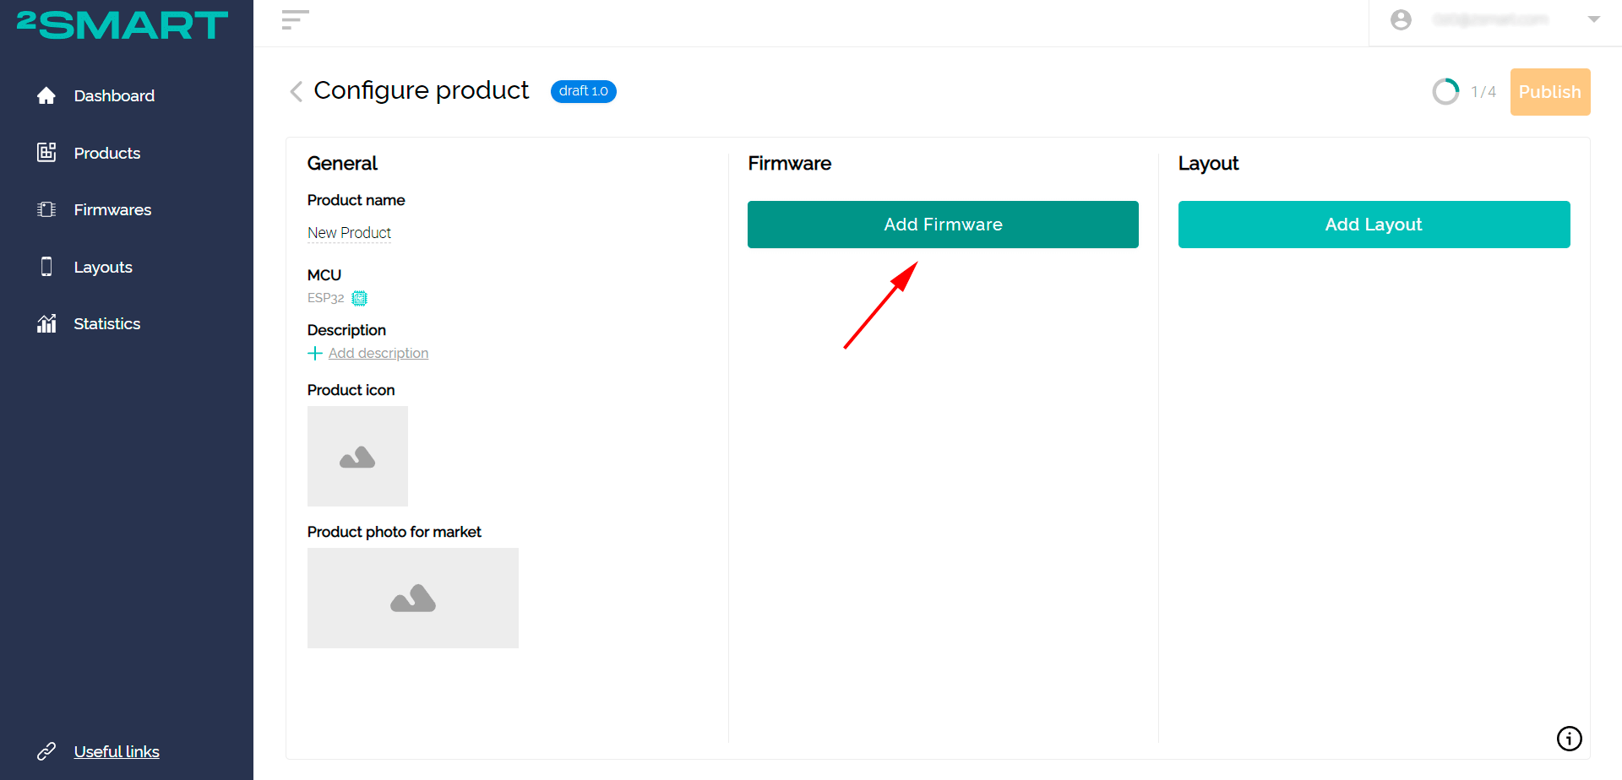
Task: Click the progress ring indicator
Action: [1445, 91]
